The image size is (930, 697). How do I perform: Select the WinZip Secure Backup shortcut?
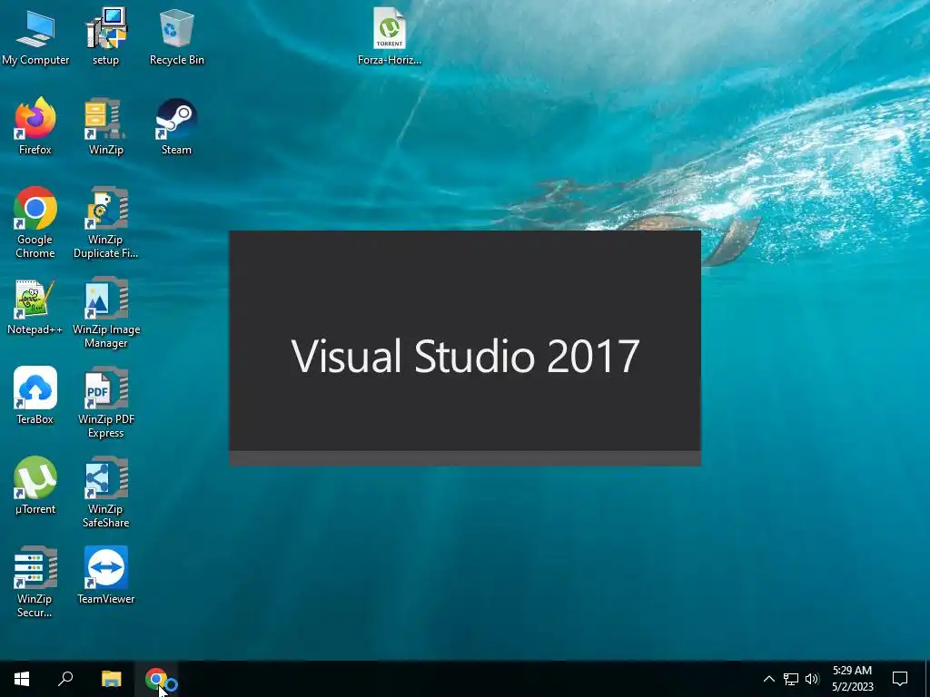(x=35, y=582)
